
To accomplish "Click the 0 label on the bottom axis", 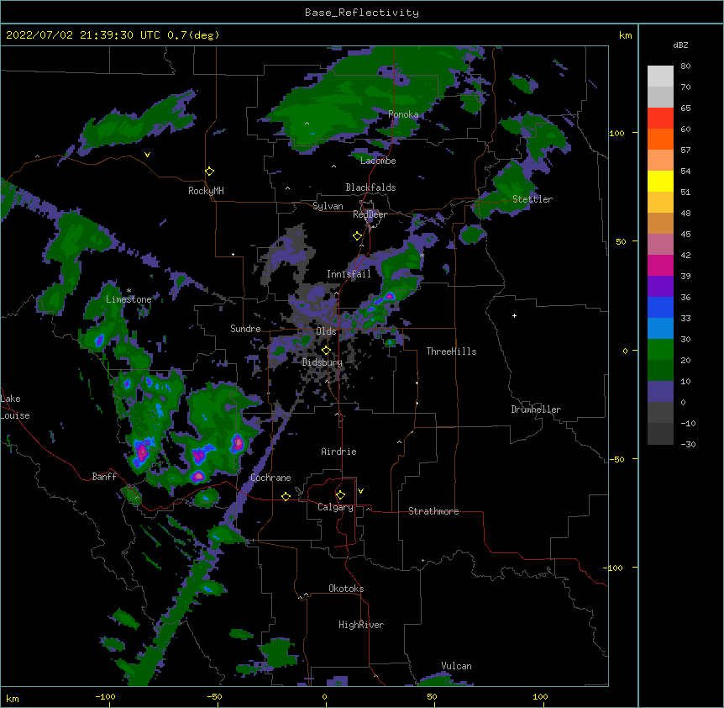I will pos(324,697).
